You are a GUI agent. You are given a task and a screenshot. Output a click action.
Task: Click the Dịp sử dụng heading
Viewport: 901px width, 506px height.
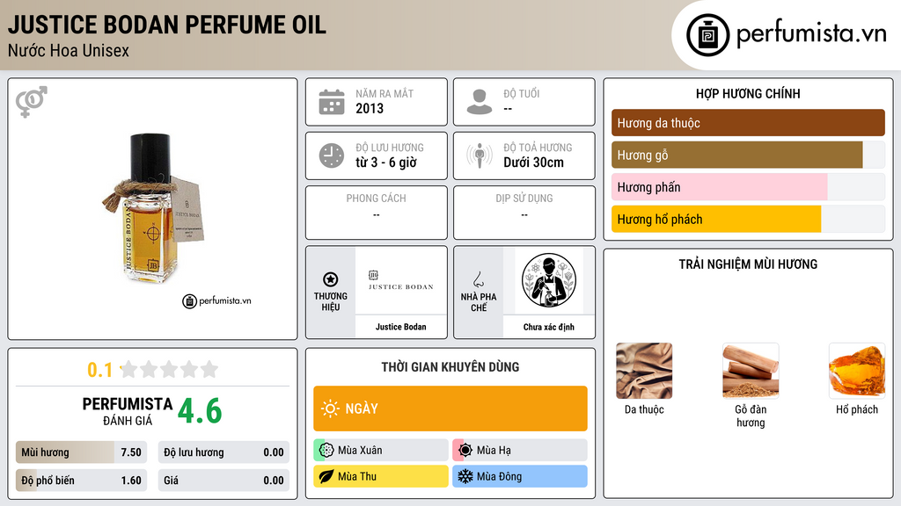524,198
